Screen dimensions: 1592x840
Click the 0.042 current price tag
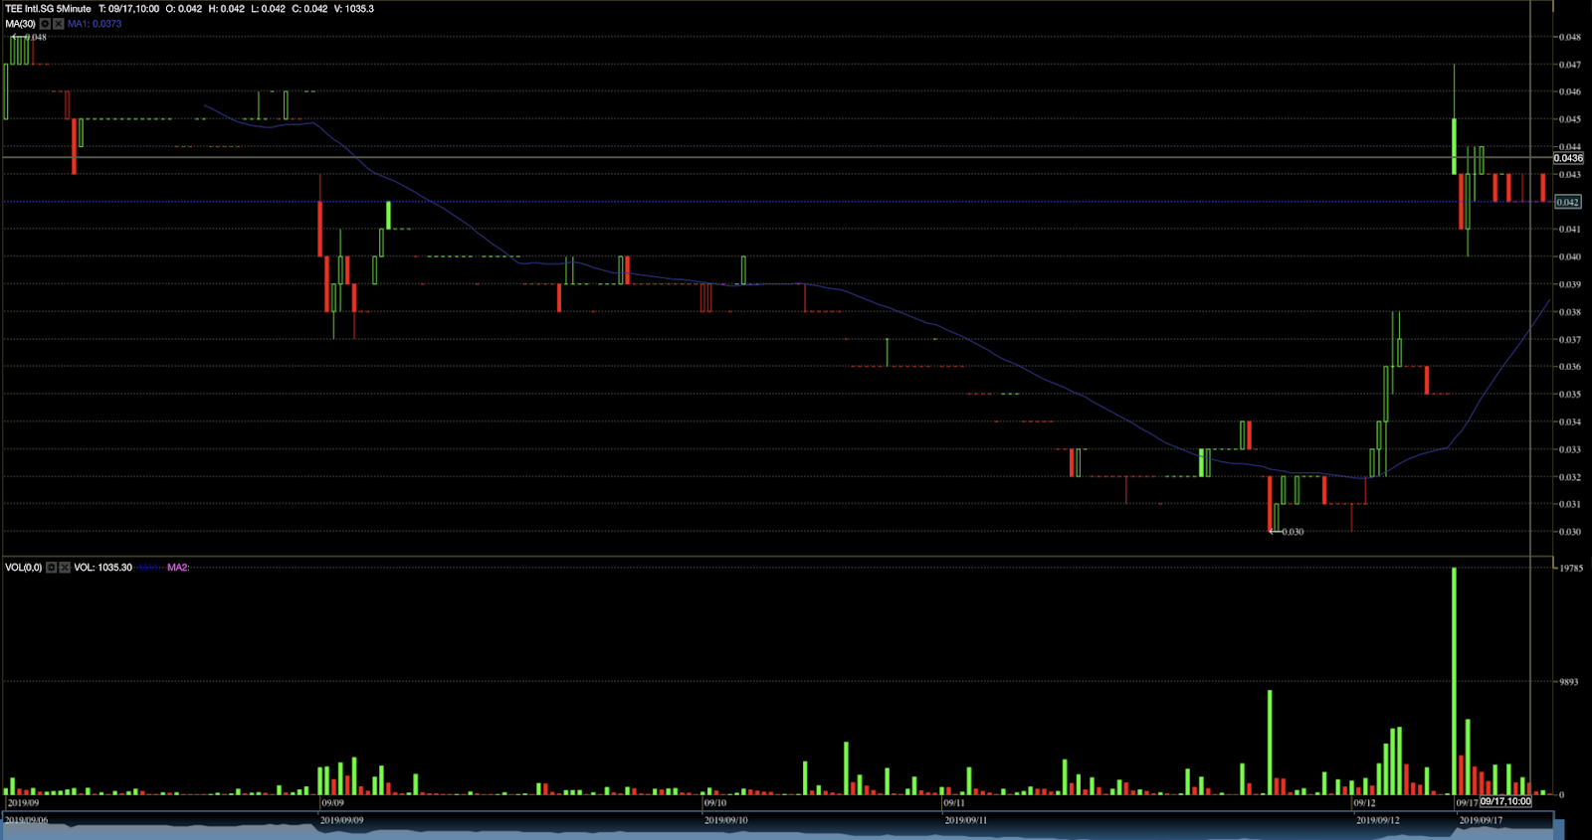coord(1567,202)
